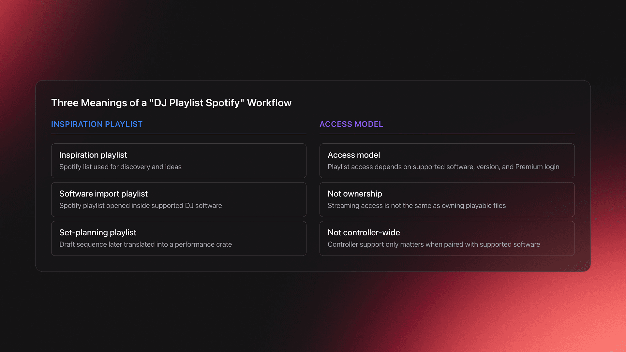Click the supported DJ software description text
The image size is (626, 352).
141,205
